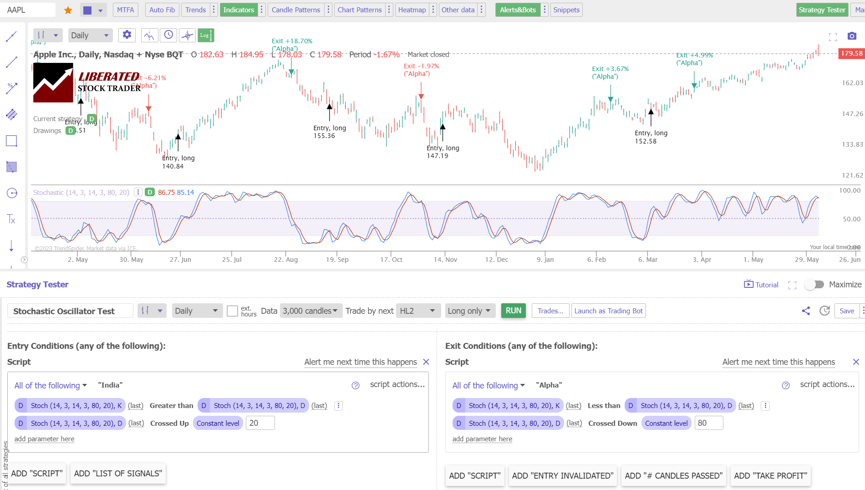Toggle the ext. hours checkbox
This screenshot has width=865, height=490.
tap(232, 311)
